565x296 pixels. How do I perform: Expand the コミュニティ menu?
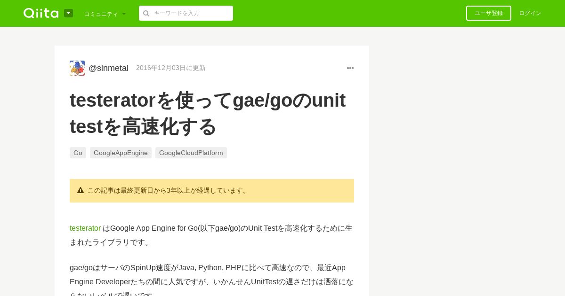(x=105, y=14)
